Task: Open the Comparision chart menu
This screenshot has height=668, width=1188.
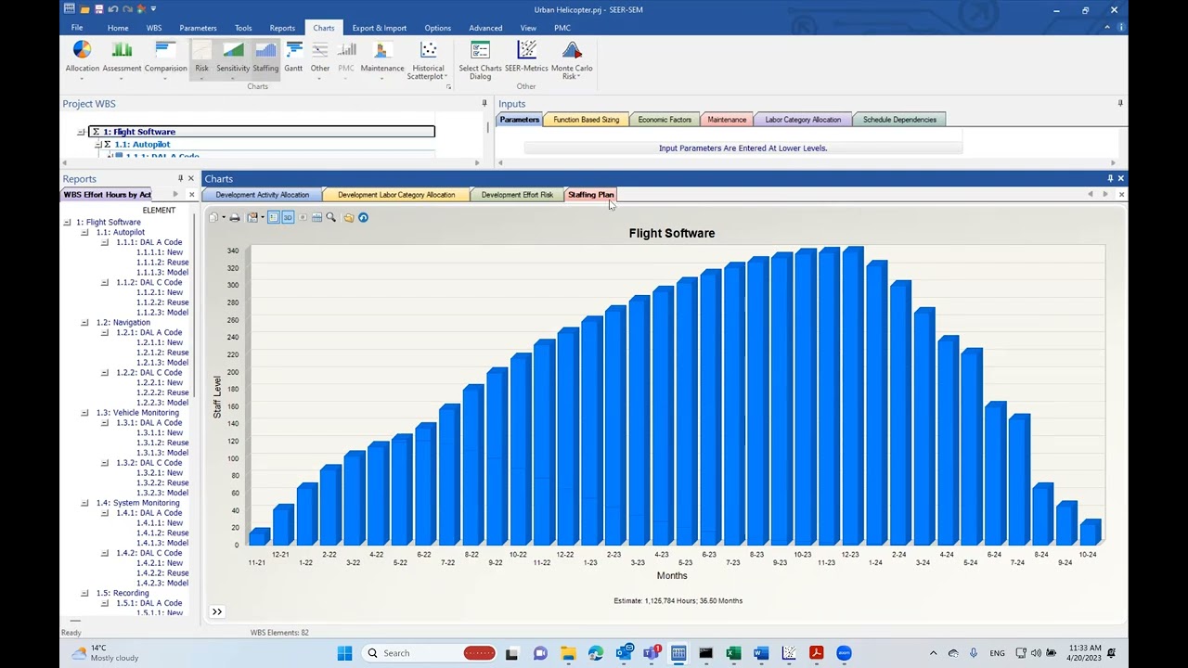Action: tap(165, 58)
